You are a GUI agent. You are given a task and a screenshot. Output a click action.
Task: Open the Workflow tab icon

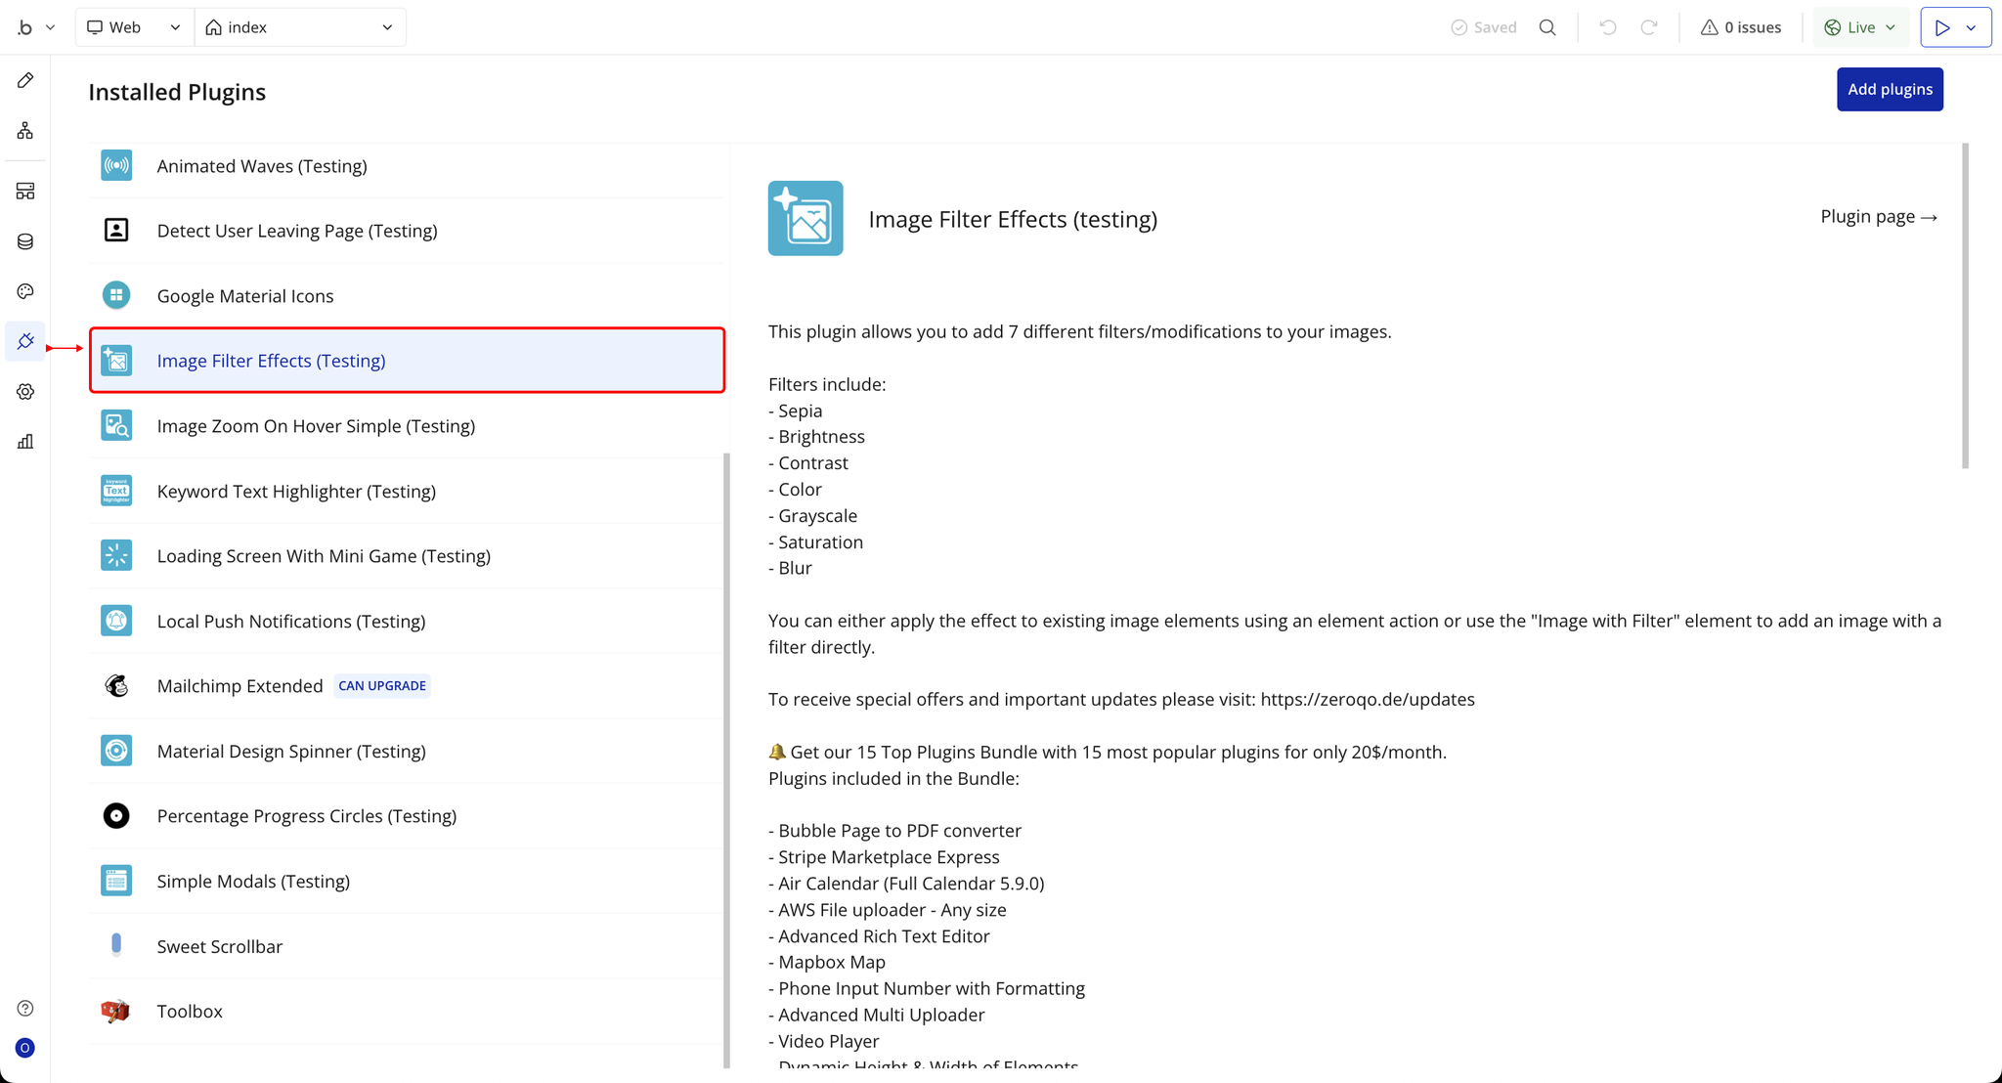tap(25, 130)
